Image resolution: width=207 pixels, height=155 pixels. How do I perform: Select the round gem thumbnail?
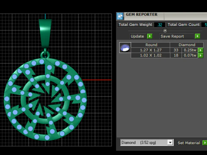pyautogui.click(x=125, y=48)
